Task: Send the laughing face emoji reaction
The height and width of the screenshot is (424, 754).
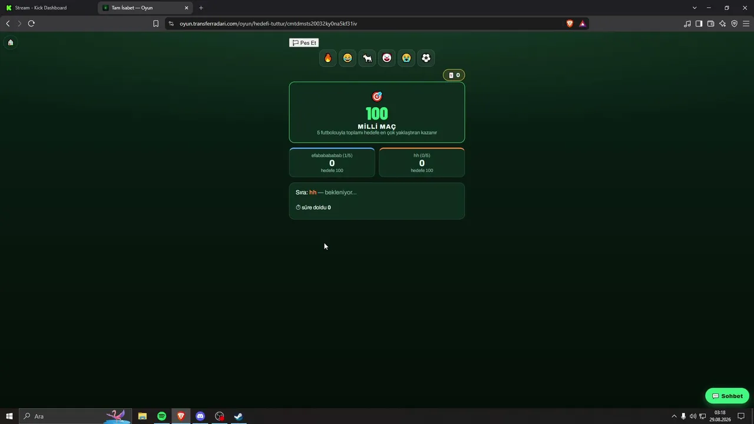Action: [348, 58]
